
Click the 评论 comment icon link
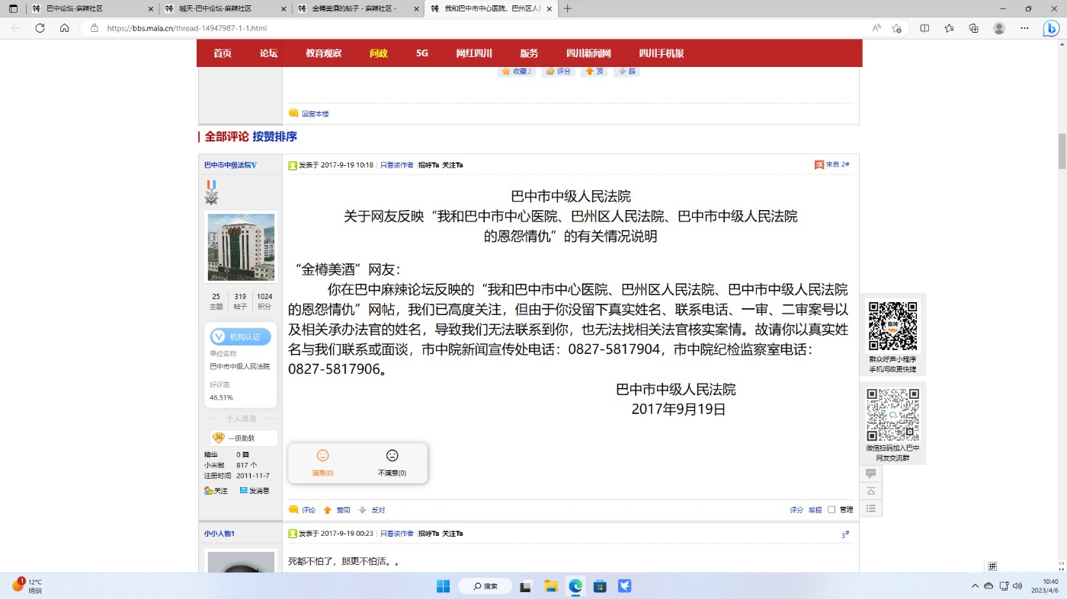tap(302, 510)
